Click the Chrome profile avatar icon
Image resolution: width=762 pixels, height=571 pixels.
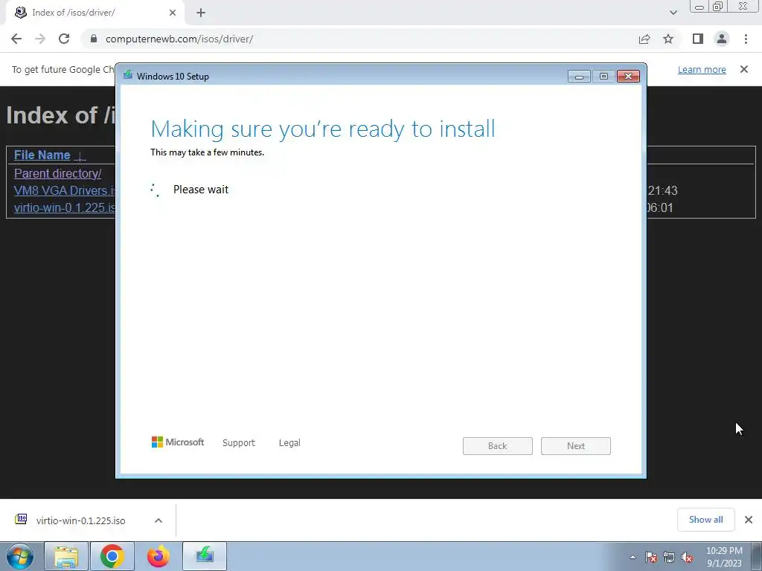pos(722,39)
